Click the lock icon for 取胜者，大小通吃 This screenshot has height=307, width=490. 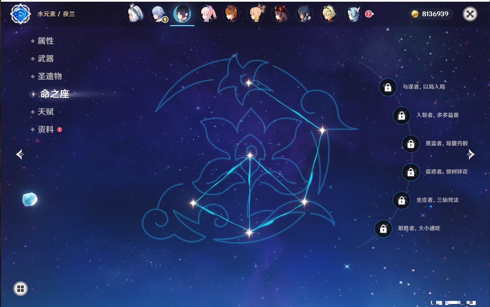coord(383,229)
